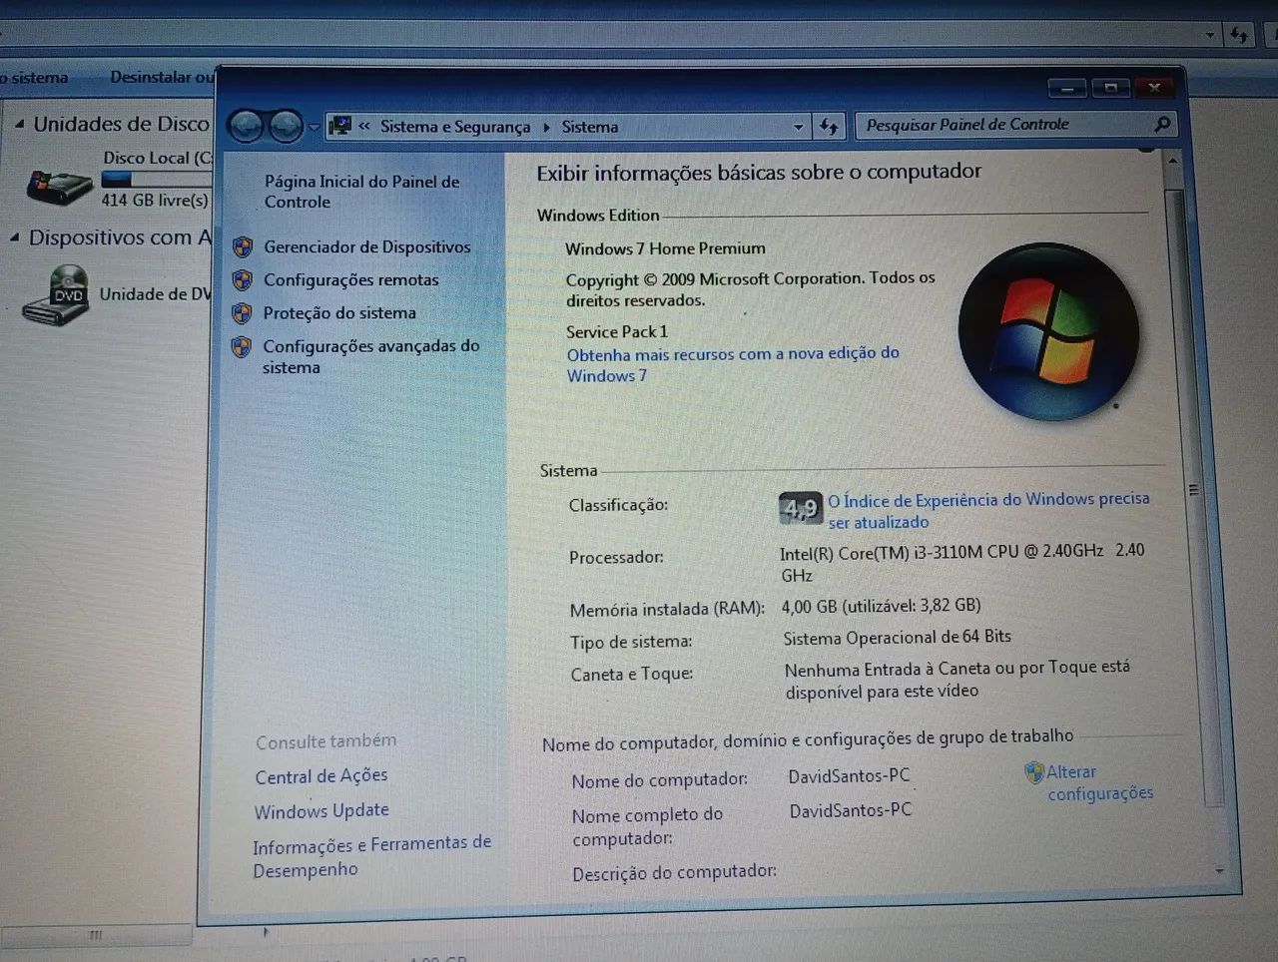Open Informações e Ferramentas de Desempenho link
This screenshot has width=1278, height=962.
[x=372, y=857]
